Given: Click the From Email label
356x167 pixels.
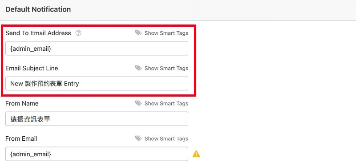Looking at the screenshot, I should 21,138.
